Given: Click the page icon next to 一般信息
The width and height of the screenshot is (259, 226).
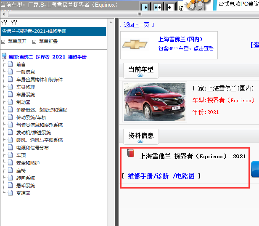Looking at the screenshot, I should point(11,71).
